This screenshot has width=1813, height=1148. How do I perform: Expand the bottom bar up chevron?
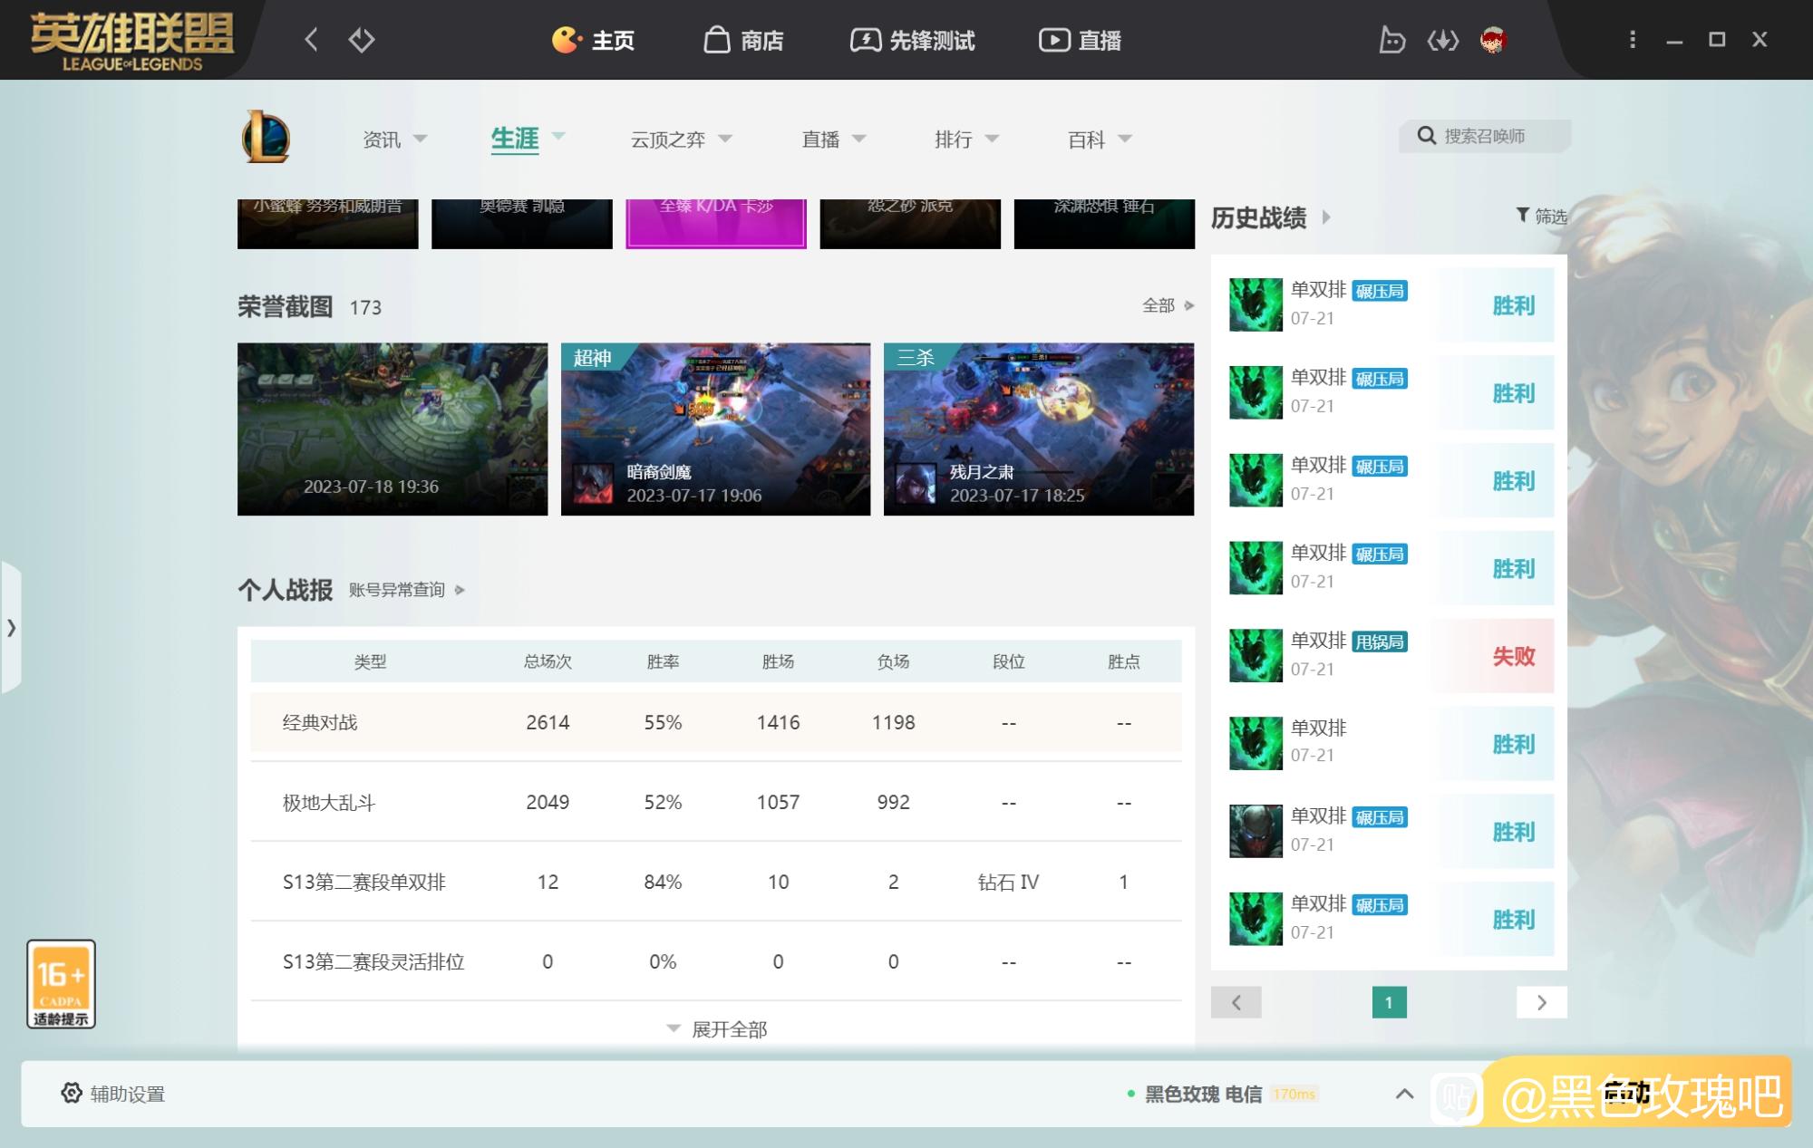(1404, 1094)
